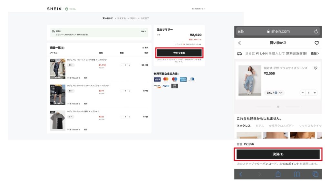Click the Mastercard payment icon
Image resolution: width=330 pixels, height=186 pixels.
166,79
